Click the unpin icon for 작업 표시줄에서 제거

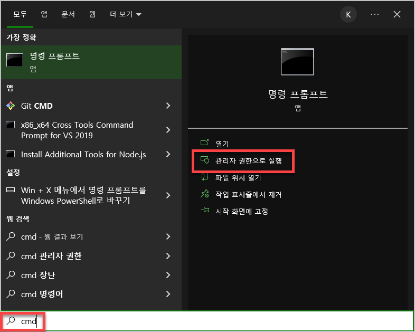point(204,194)
